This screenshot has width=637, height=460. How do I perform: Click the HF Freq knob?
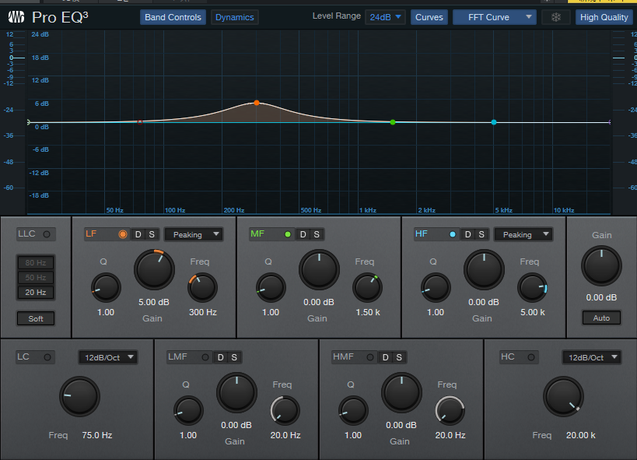point(532,287)
